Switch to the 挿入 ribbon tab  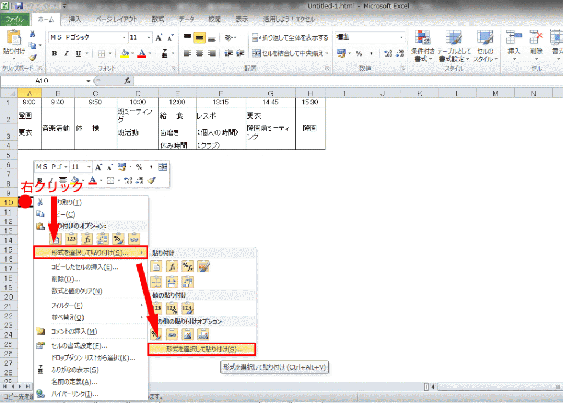[x=74, y=19]
